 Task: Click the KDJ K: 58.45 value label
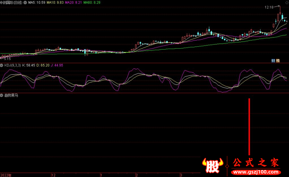[28, 65]
